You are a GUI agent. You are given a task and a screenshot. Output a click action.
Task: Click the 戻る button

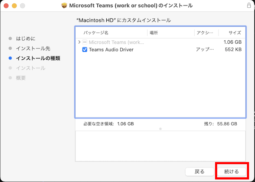tap(199, 171)
